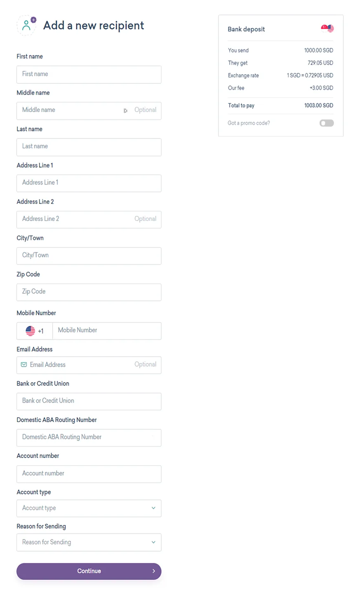Click the arrow icon on the Continue button
The height and width of the screenshot is (602, 360).
tap(153, 572)
